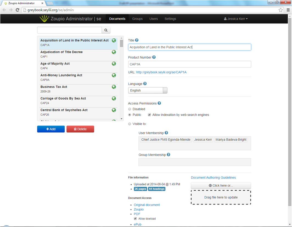The image size is (292, 227).
Task: Open the Settings navigation item
Action: pos(170,19)
